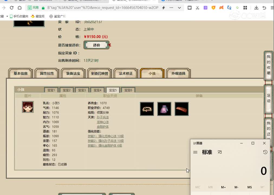Click the forward navigation arrow
This screenshot has height=195, width=274.
(x=4, y=8)
